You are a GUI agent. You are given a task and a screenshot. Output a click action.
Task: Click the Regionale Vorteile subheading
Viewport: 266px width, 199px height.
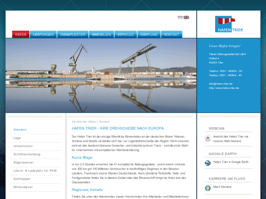pyautogui.click(x=87, y=190)
